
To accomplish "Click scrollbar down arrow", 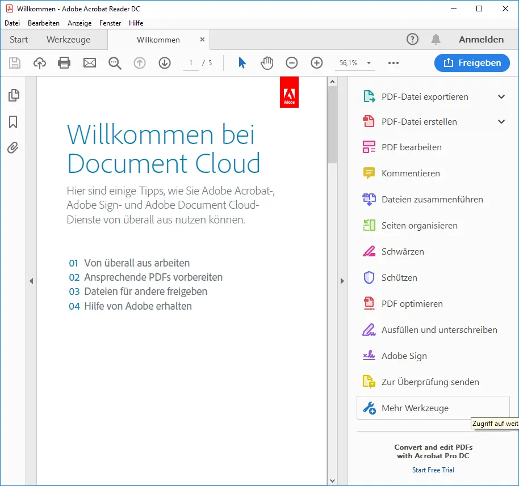I will (332, 481).
